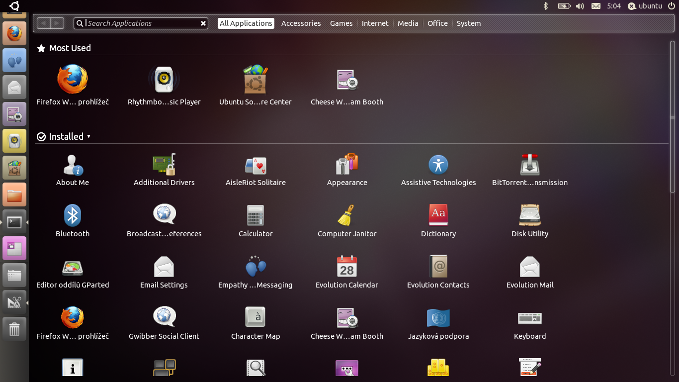679x382 pixels.
Task: Clear the Search Applications field
Action: [203, 23]
